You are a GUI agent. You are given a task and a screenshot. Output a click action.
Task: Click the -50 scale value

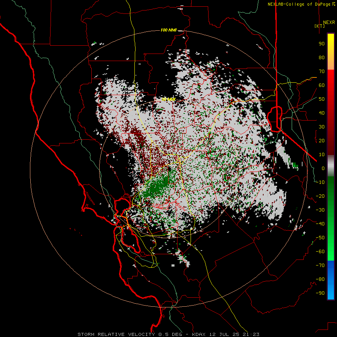click(x=320, y=238)
